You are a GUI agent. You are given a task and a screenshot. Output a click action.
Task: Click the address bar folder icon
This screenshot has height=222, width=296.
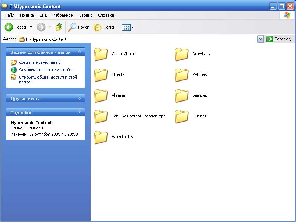[22, 39]
